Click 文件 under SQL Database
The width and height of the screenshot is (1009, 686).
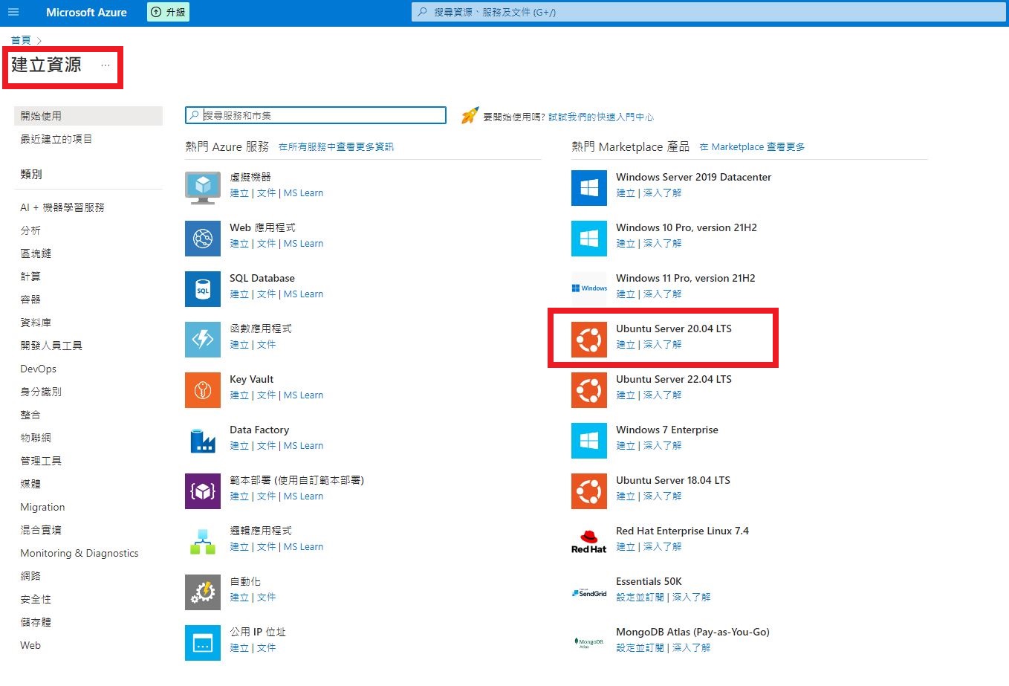266,294
